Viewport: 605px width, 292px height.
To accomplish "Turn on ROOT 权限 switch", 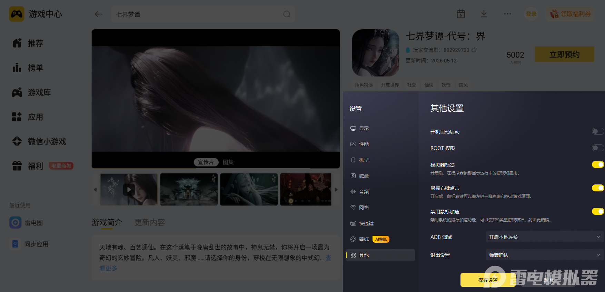I will (598, 148).
